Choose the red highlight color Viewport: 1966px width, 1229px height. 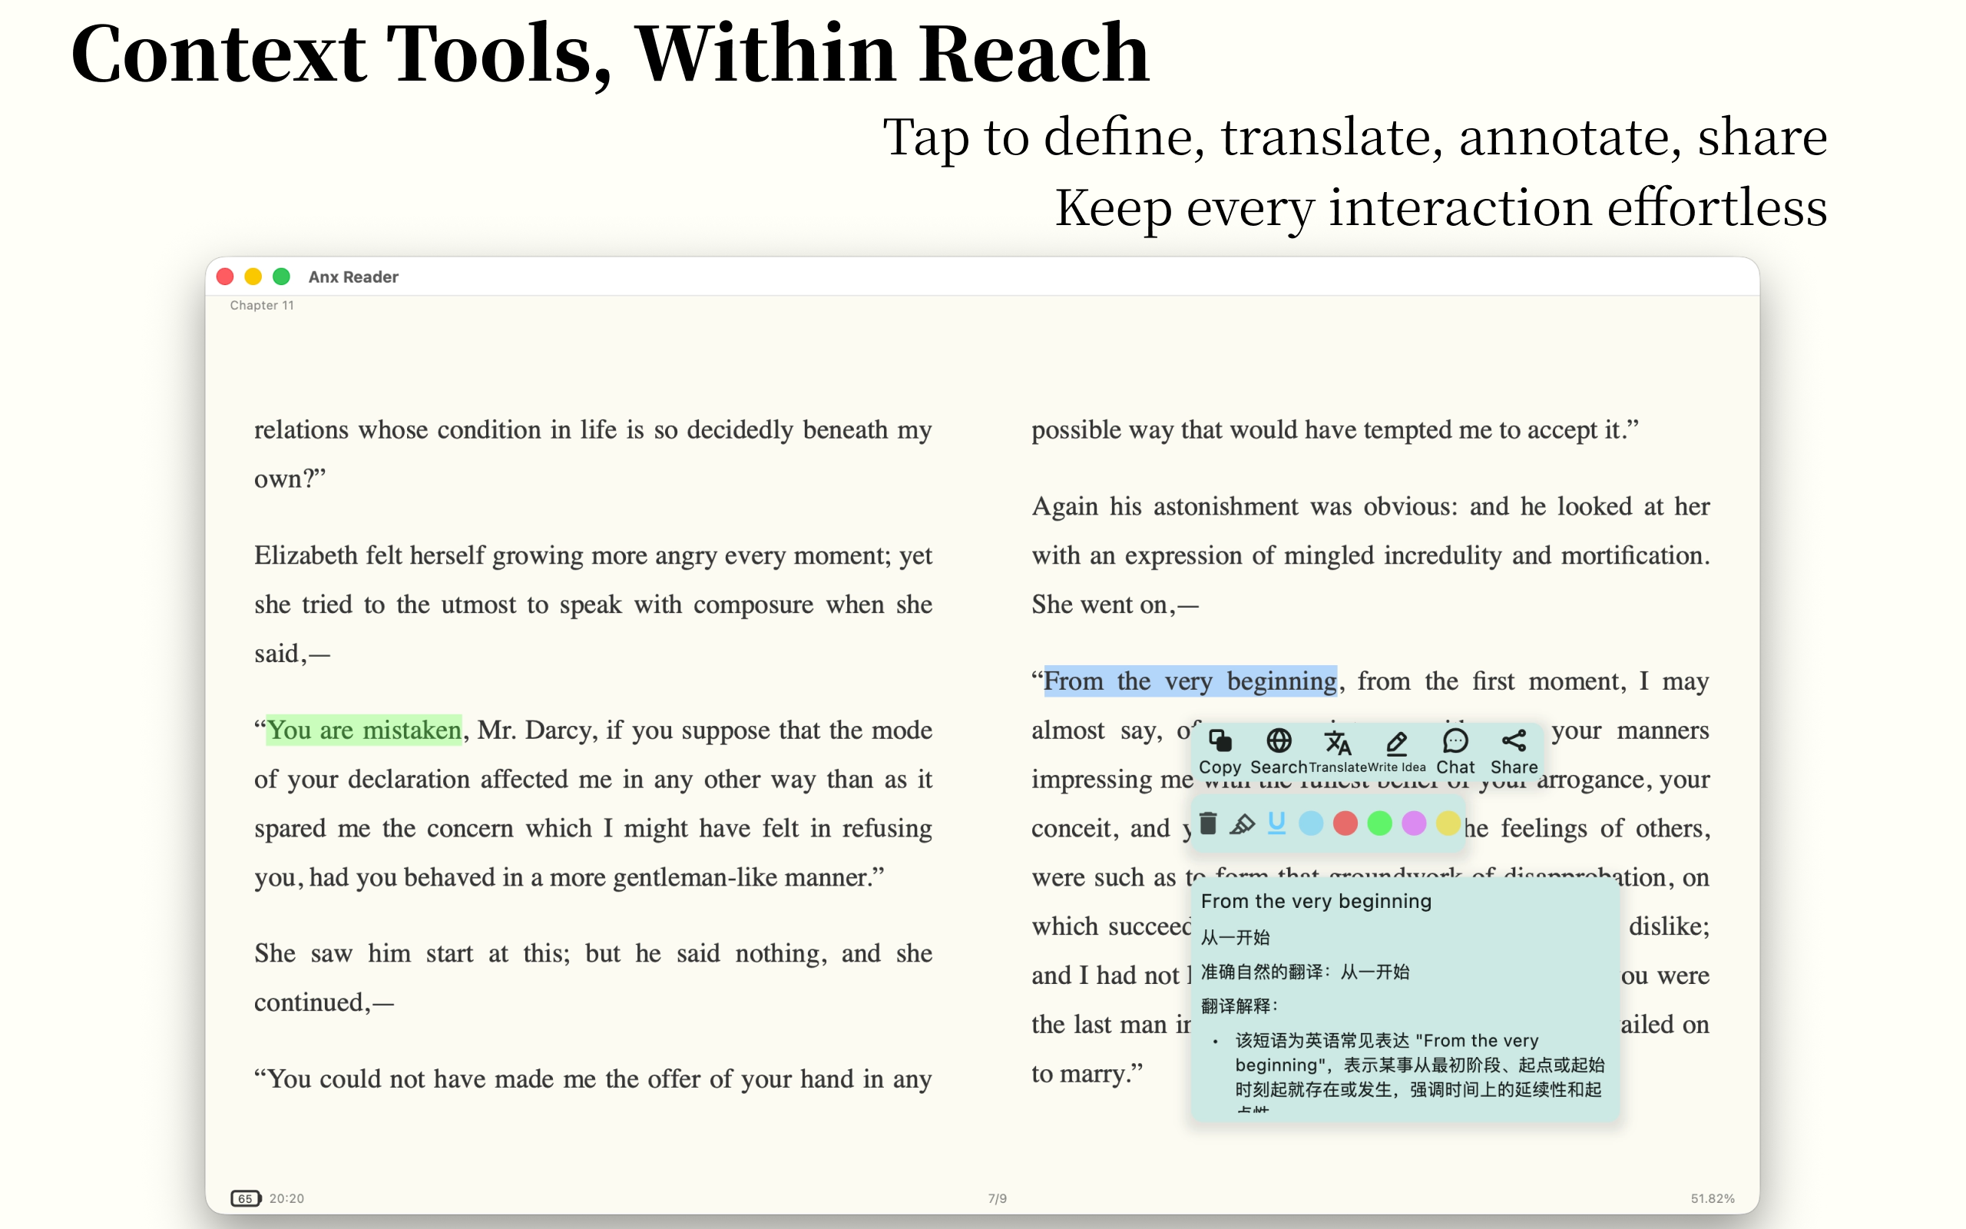click(1345, 823)
